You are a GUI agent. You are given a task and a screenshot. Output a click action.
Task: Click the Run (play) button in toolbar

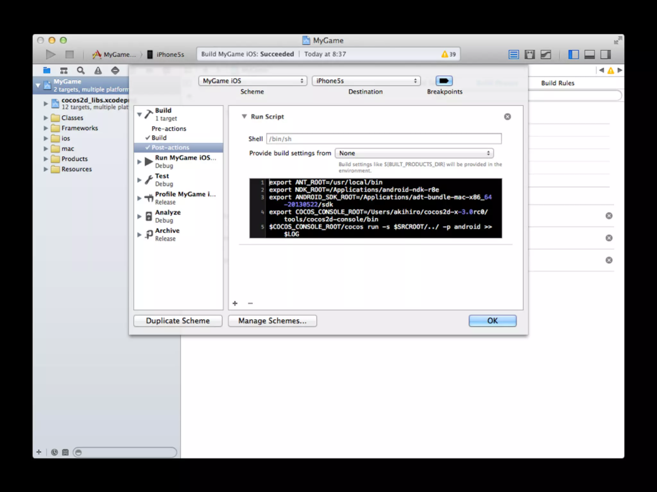50,54
